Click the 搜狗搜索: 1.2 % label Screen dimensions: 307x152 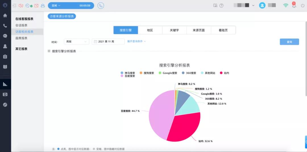pos(204,89)
